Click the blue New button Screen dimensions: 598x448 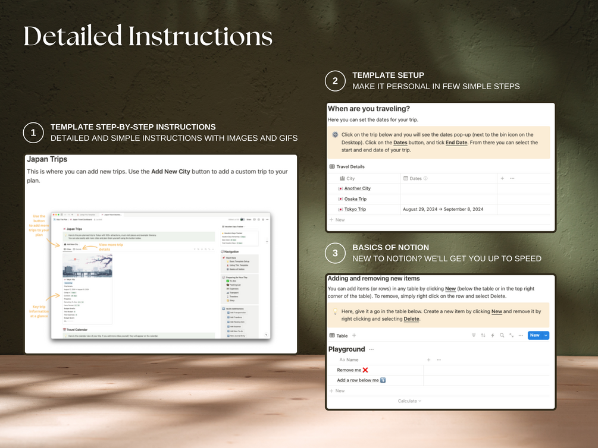pyautogui.click(x=535, y=335)
